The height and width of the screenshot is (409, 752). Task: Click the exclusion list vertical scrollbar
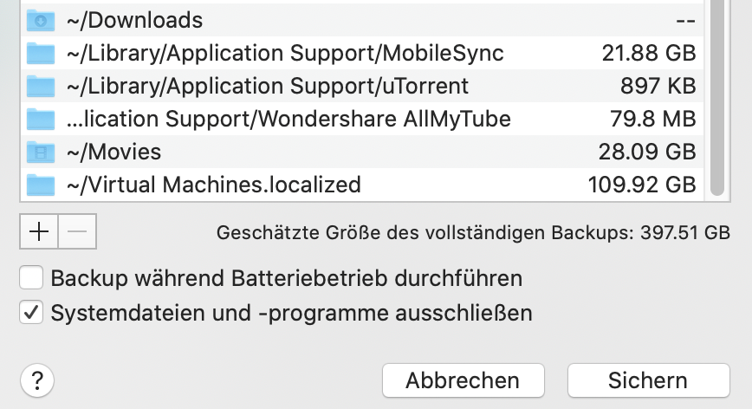tap(716, 95)
